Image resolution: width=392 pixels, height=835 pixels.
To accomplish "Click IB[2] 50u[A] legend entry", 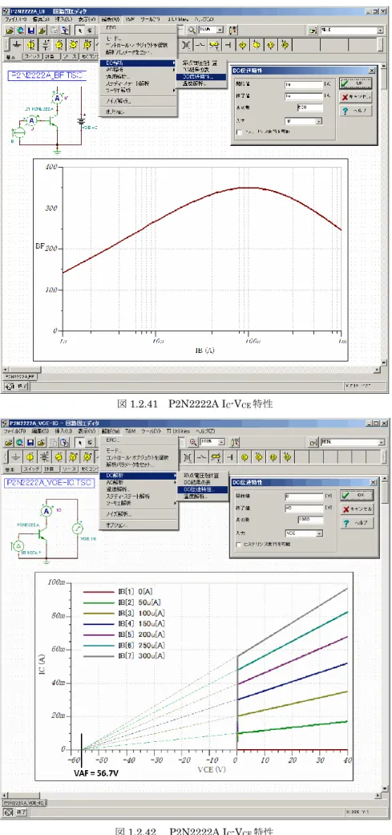I will click(124, 602).
